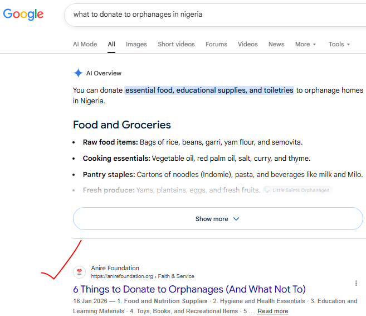
Task: Select the All results tab
Action: [111, 44]
